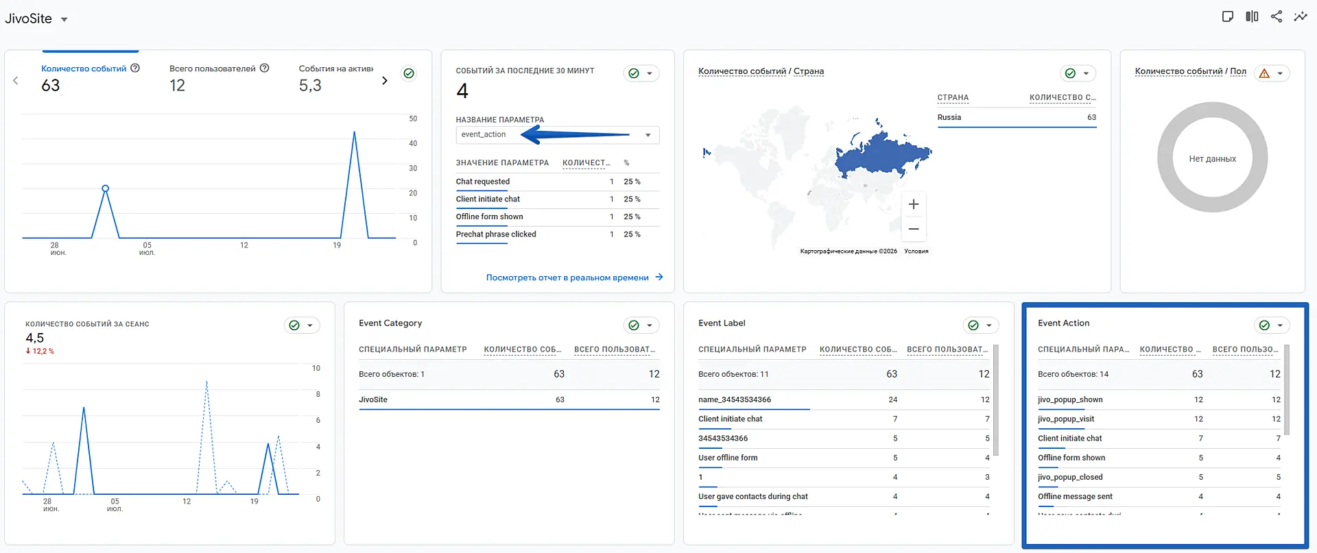Open the share report icon
Screen dimensions: 1317x553
[1276, 16]
